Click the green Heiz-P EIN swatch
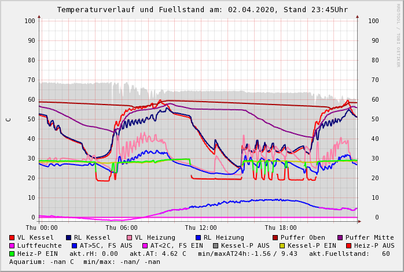The height and width of the screenshot is (272, 404). pos(12,254)
